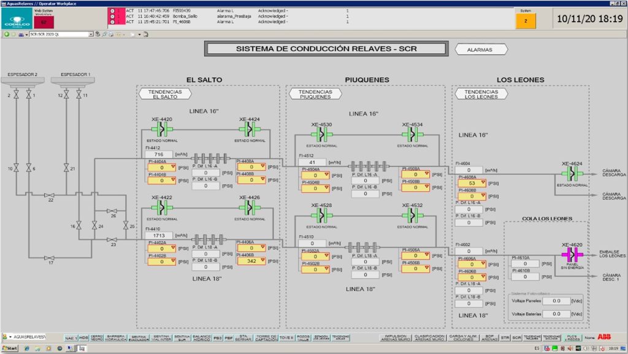Viewport: 628px width, 354px height.
Task: Open the magenta XE-4620 valve without power
Action: [572, 254]
